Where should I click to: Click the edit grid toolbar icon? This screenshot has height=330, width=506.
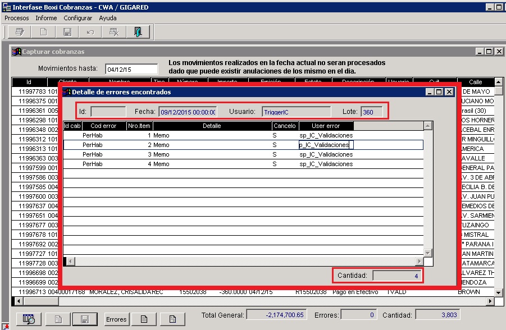20,32
